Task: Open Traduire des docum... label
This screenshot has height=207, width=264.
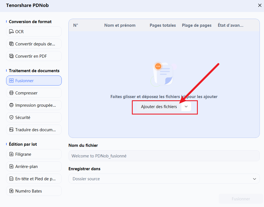Action: point(35,130)
